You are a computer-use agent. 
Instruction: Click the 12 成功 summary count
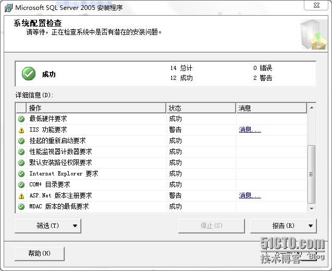[181, 78]
